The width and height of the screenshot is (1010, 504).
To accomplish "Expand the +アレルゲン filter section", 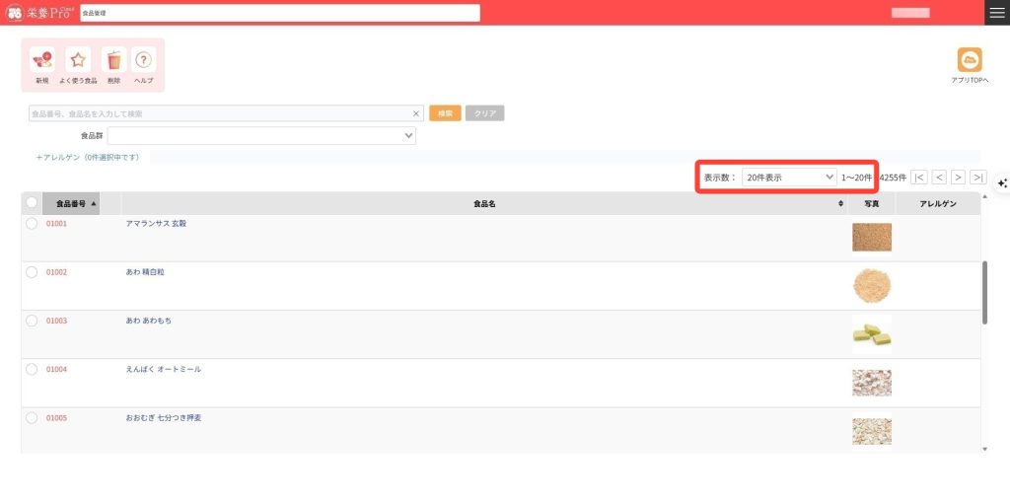I will [x=88, y=157].
